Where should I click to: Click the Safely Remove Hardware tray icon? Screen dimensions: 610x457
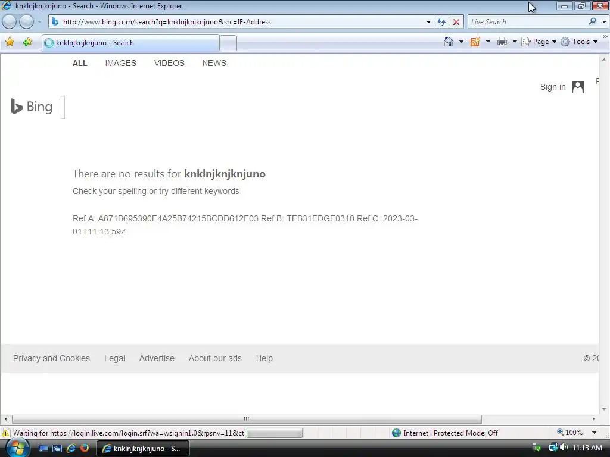tap(537, 447)
